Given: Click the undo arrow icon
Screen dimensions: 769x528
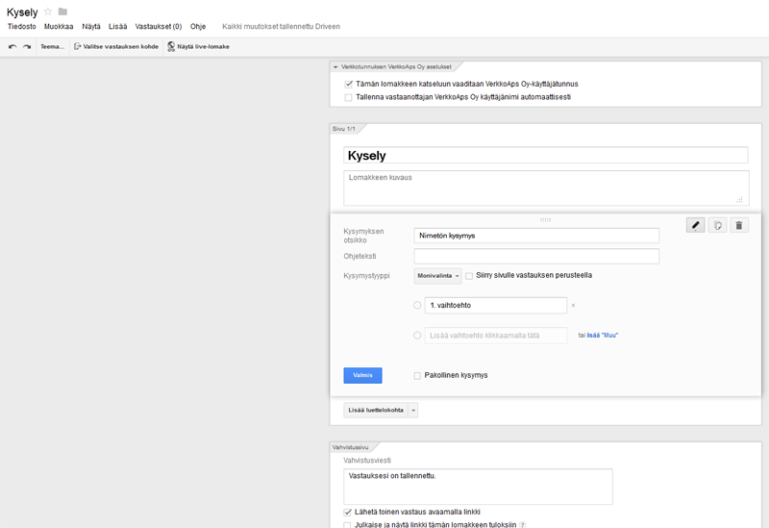Looking at the screenshot, I should (12, 46).
